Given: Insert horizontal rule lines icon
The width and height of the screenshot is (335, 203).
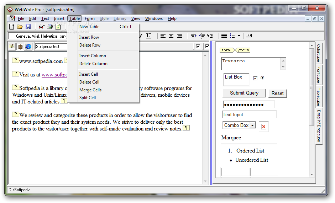Looking at the screenshot, I should tap(224, 36).
